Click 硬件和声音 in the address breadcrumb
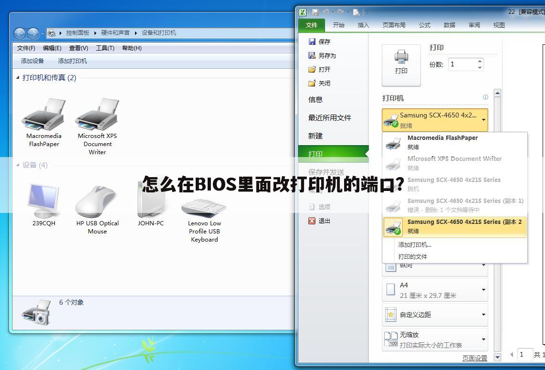 coord(115,32)
